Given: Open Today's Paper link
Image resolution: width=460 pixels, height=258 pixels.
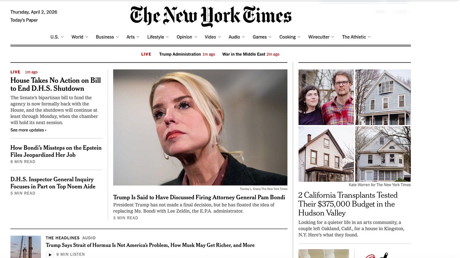Looking at the screenshot, I should click(24, 20).
